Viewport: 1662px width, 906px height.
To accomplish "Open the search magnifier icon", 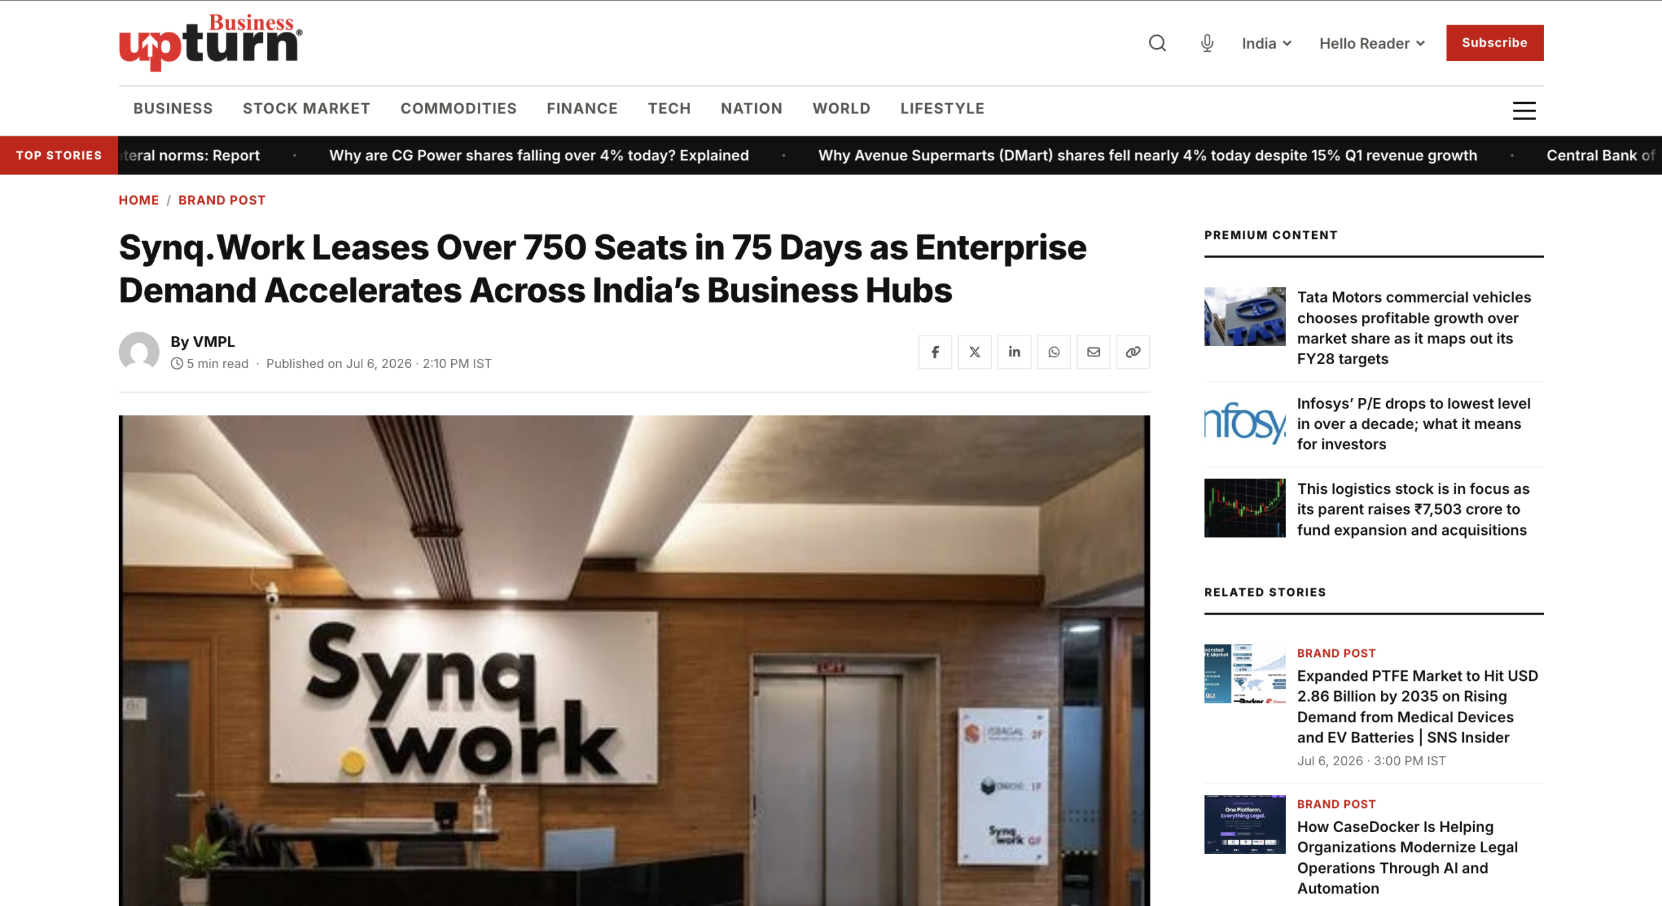I will 1157,43.
